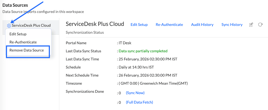This screenshot has width=268, height=110.
Task: Click the Sync Now link
Action: coord(135,93)
